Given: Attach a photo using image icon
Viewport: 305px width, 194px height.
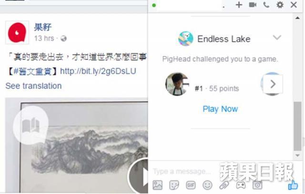Looking at the screenshot, I should click(x=157, y=185).
